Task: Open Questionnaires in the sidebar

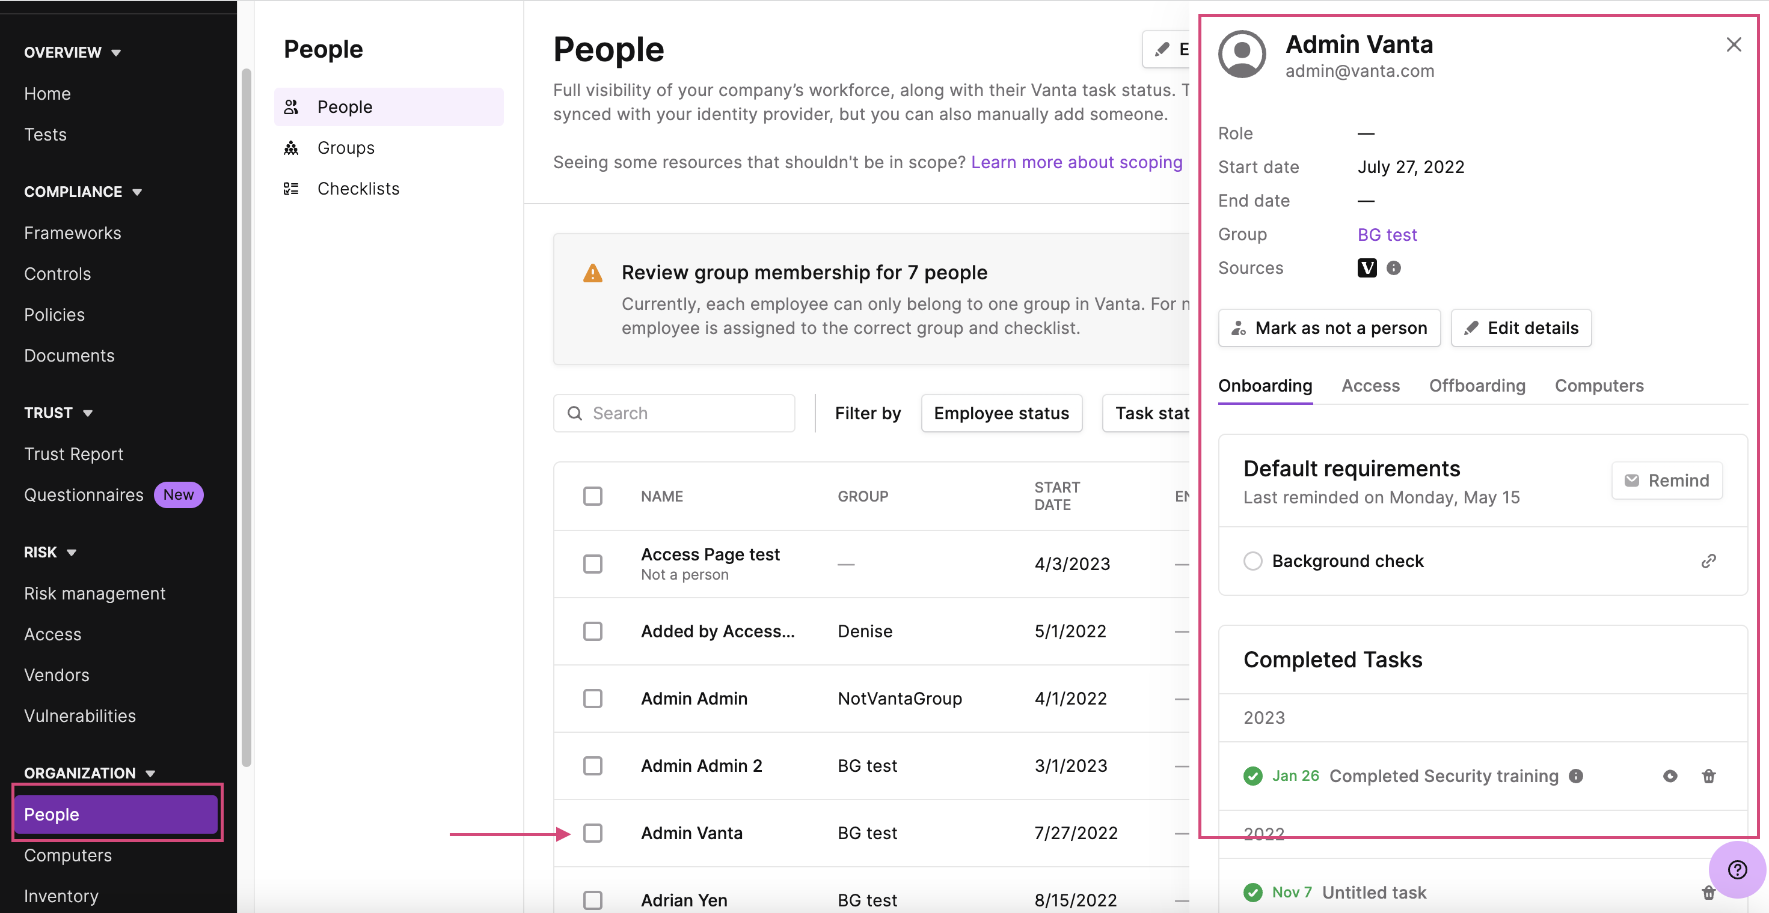Action: (x=84, y=494)
